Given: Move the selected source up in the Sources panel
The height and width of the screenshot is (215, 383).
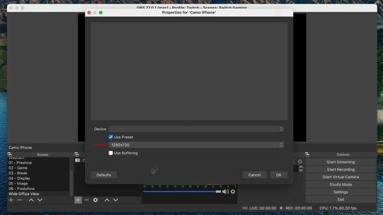Looking at the screenshot, I should click(107, 200).
